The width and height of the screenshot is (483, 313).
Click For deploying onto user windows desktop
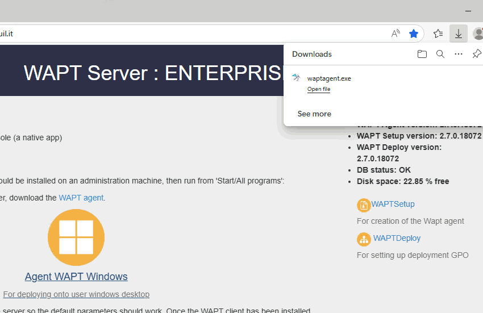click(x=76, y=294)
